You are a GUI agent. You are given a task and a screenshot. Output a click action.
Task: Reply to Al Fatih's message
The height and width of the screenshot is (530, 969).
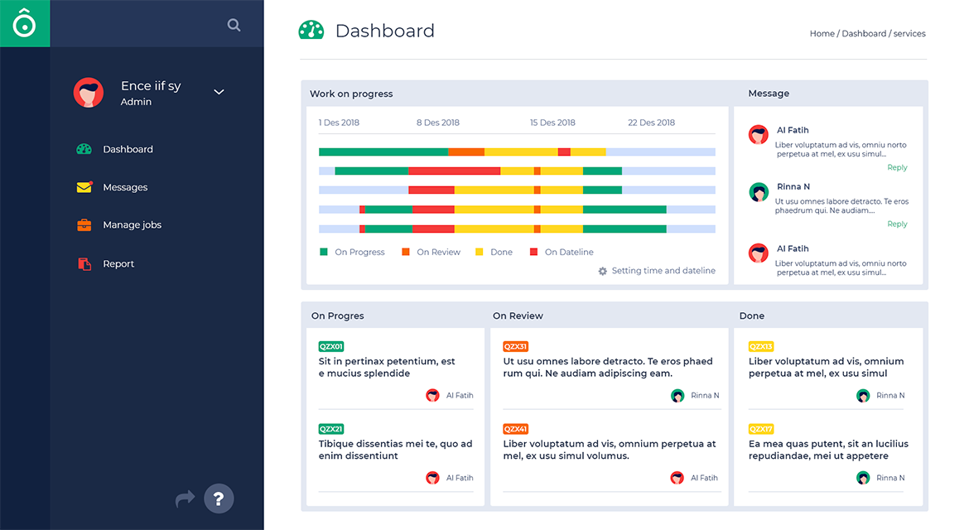point(897,167)
